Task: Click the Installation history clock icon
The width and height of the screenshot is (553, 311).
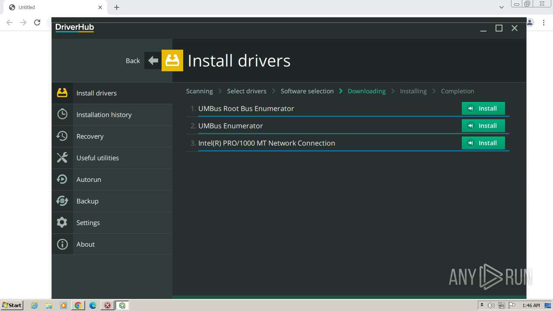Action: point(62,114)
